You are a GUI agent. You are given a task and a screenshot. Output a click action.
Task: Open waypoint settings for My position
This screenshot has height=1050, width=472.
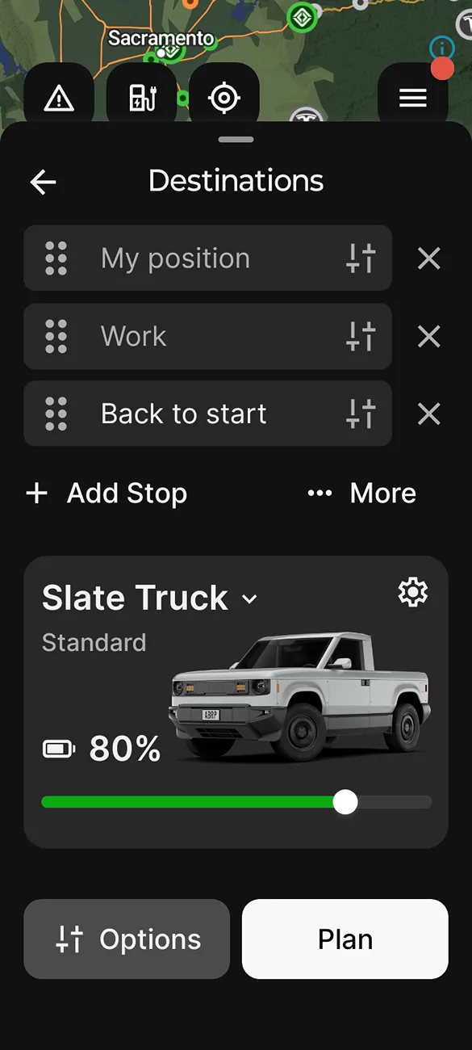[362, 258]
